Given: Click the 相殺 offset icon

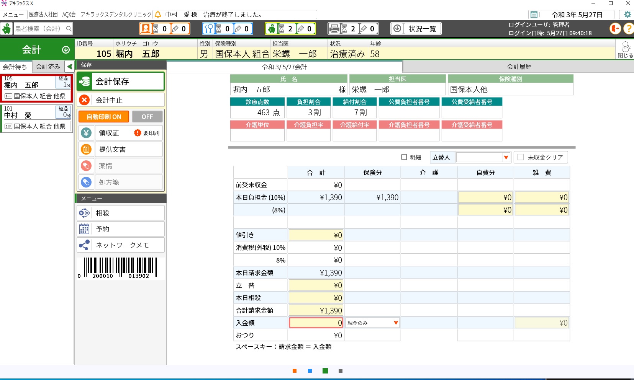Looking at the screenshot, I should [84, 213].
